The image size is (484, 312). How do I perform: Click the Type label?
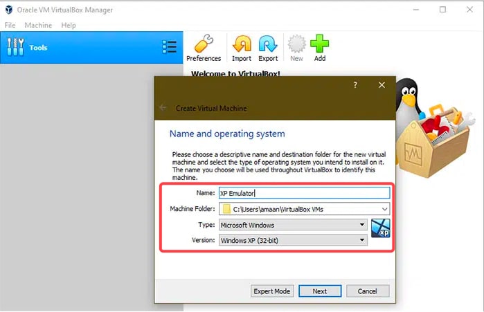[206, 225]
